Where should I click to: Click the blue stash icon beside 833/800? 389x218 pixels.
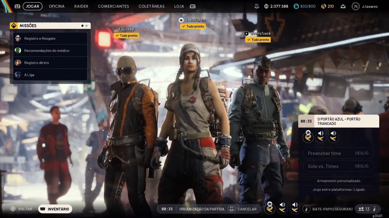tap(296, 6)
